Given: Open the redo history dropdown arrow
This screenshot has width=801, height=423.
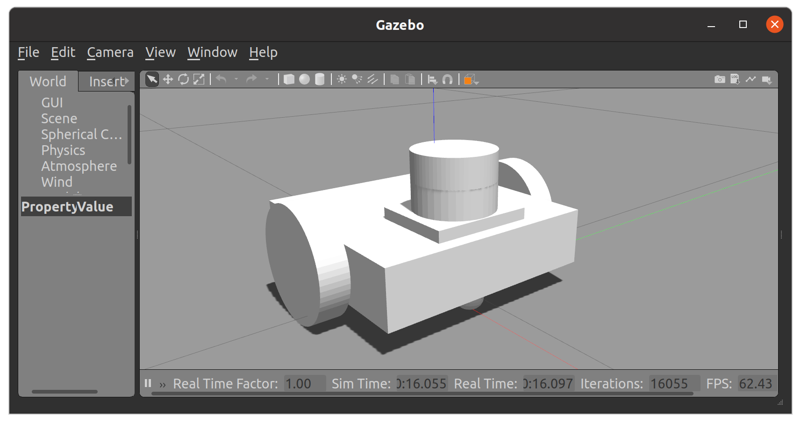Looking at the screenshot, I should 267,79.
